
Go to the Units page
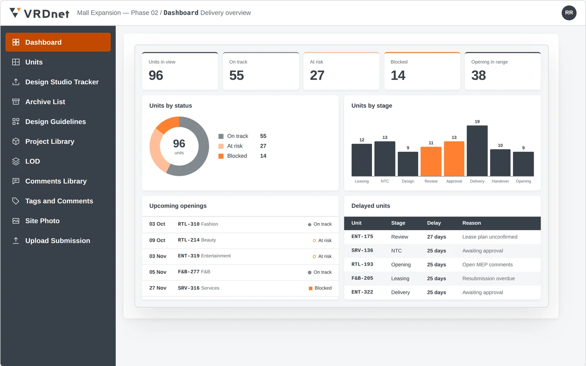(x=58, y=62)
